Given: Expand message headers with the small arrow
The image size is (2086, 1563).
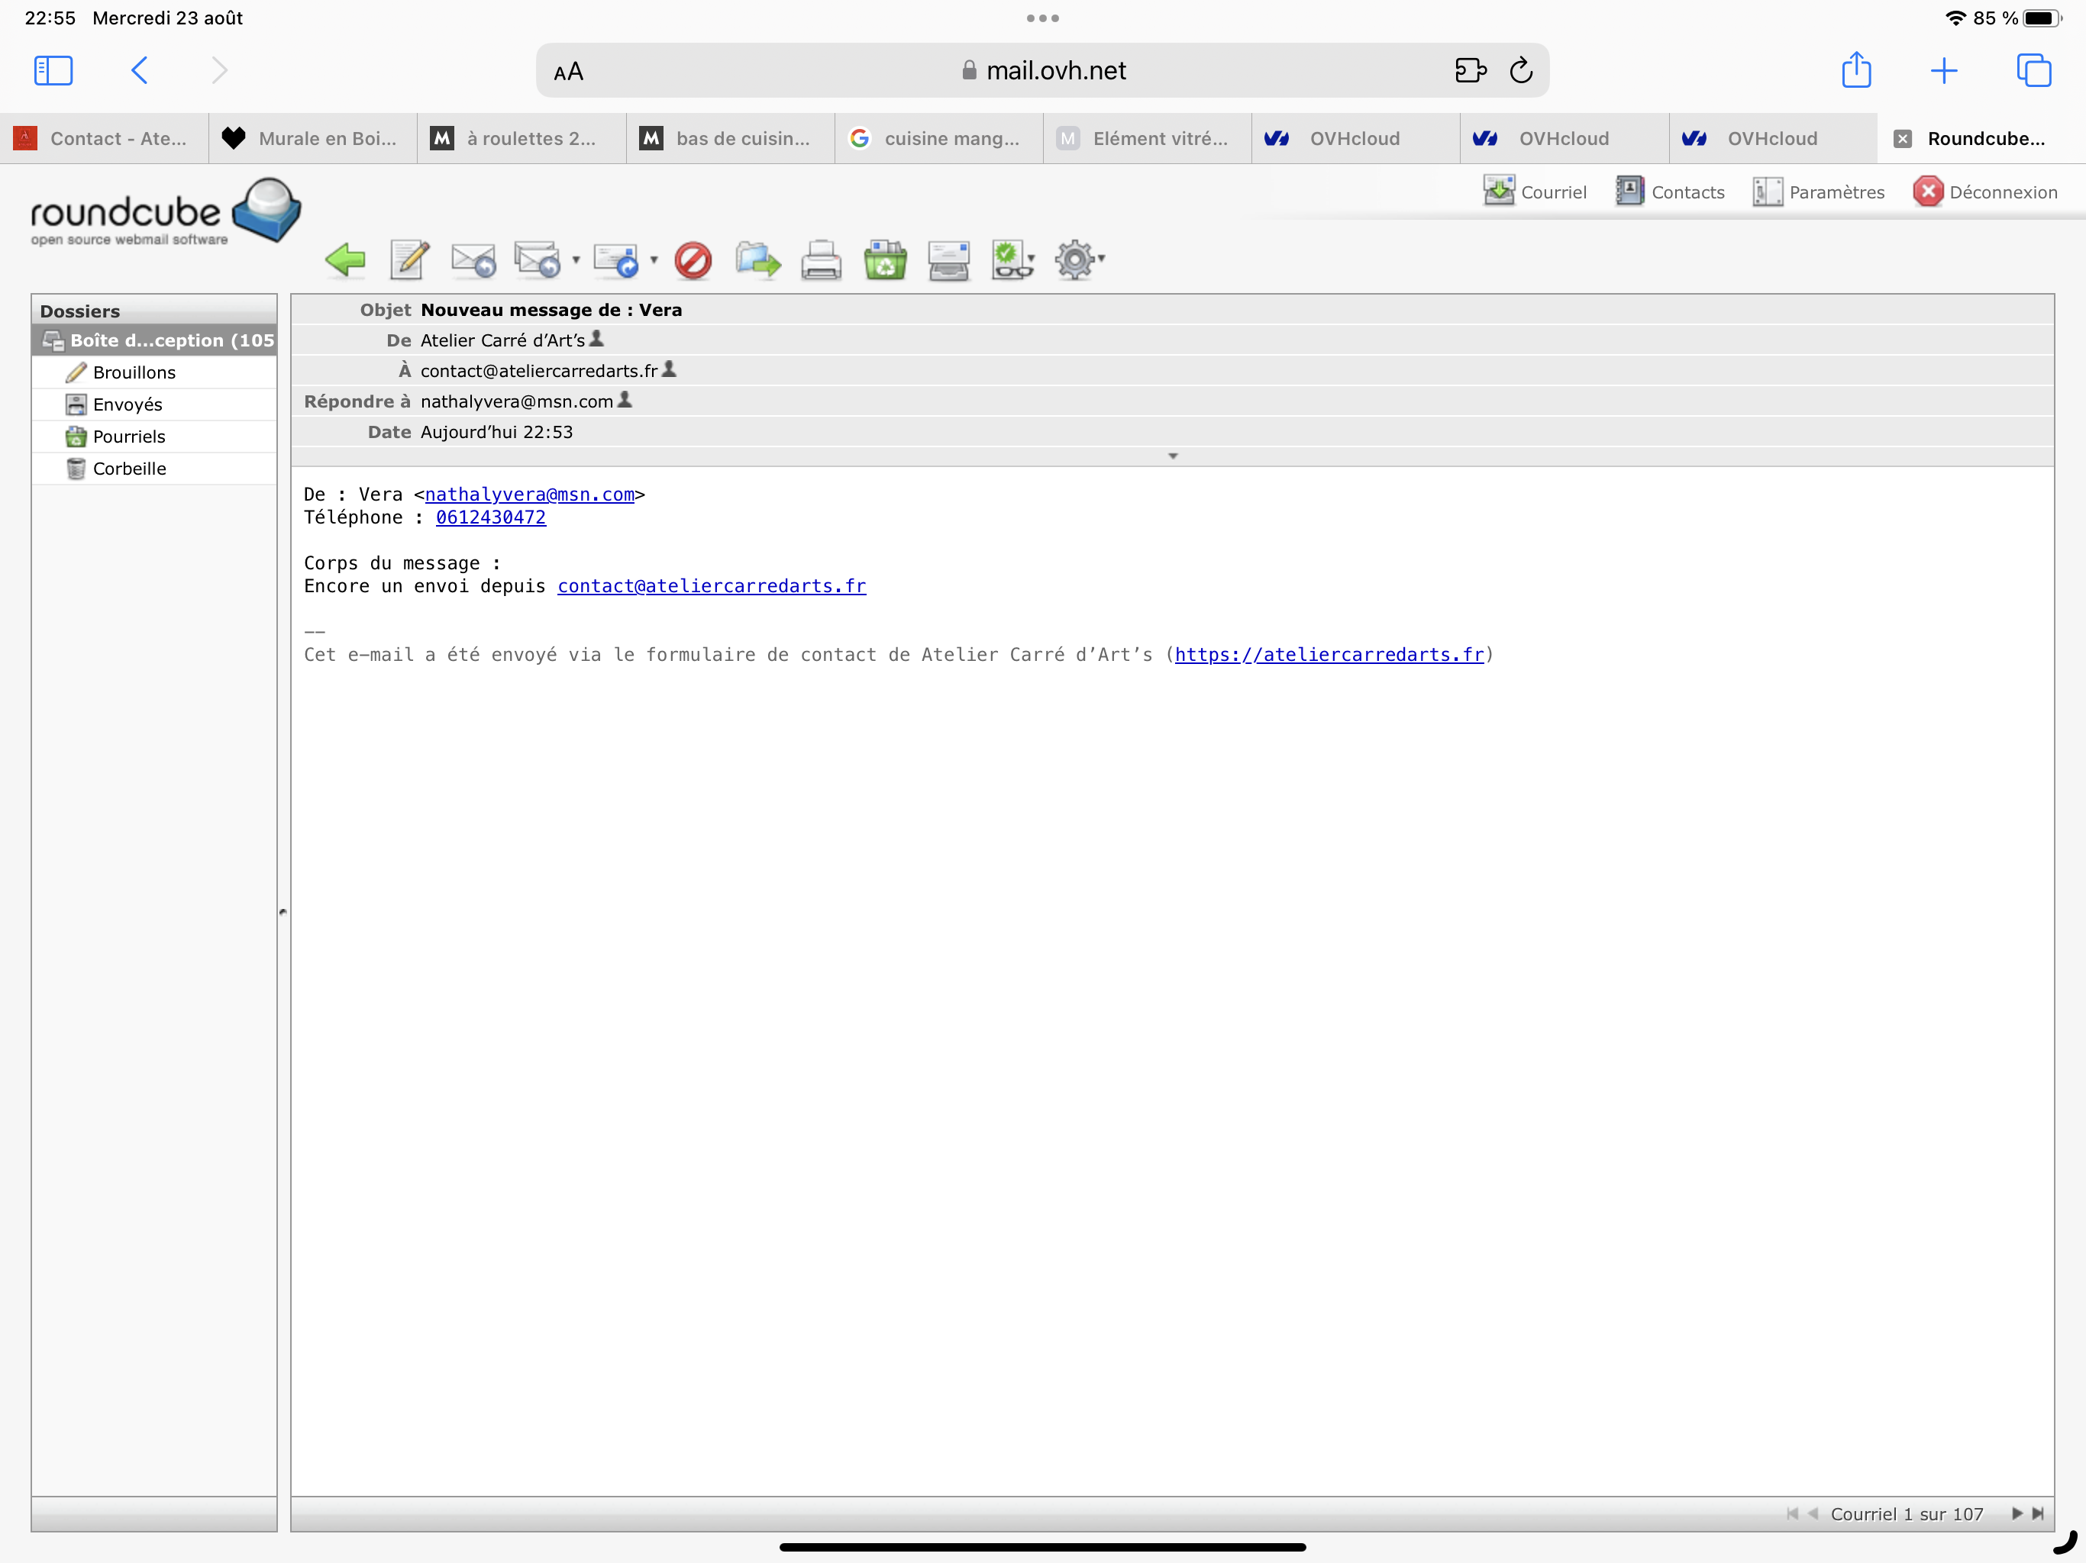Looking at the screenshot, I should [1172, 456].
